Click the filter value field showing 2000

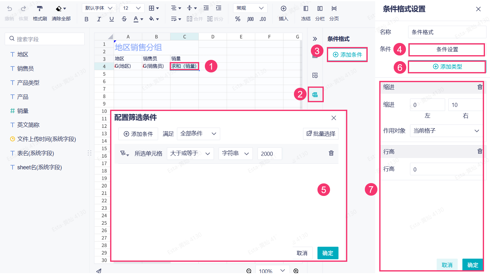pyautogui.click(x=270, y=154)
